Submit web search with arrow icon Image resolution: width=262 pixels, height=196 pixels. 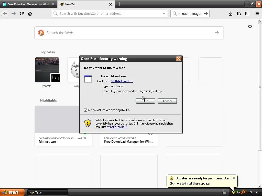[217, 33]
